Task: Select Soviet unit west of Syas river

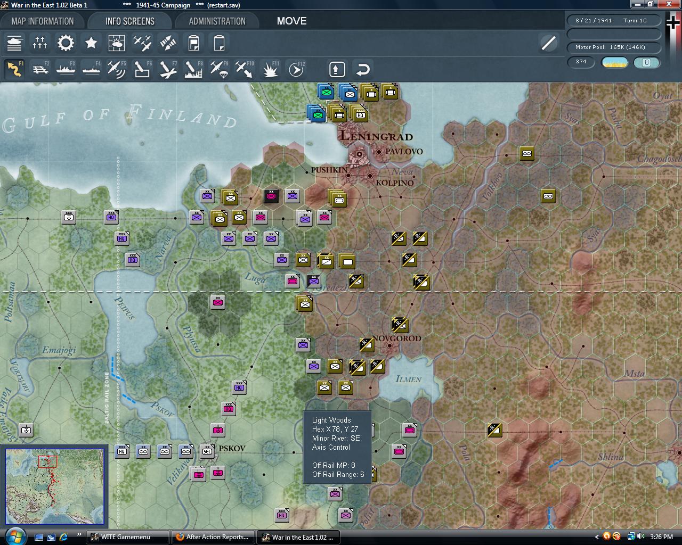Action: pyautogui.click(x=548, y=196)
